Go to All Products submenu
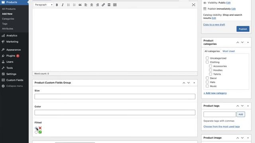 click(x=9, y=9)
